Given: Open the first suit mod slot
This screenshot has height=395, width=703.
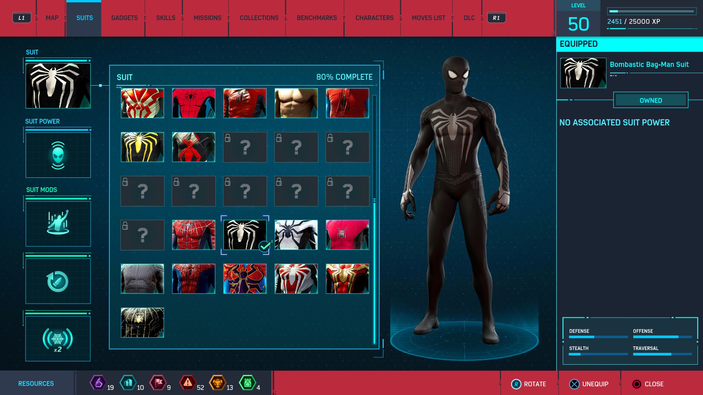Looking at the screenshot, I should tap(58, 223).
